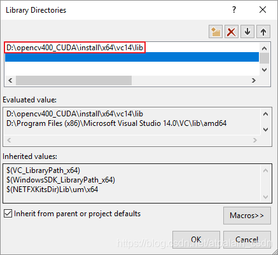Click Evaluated value scroll up arrow
Viewport: 278px width, 255px height.
265,114
